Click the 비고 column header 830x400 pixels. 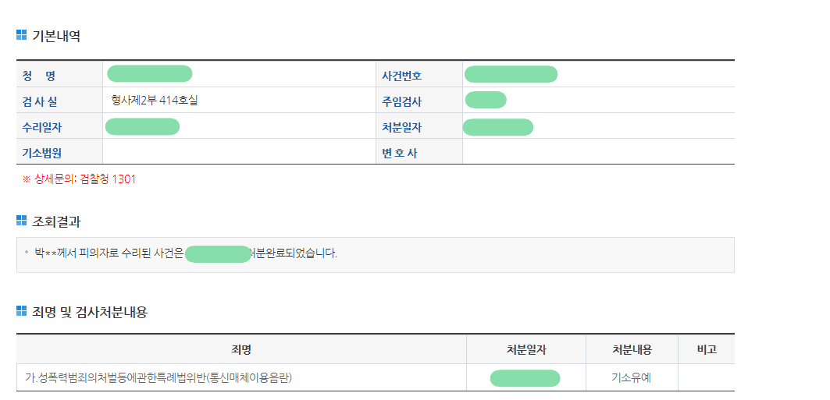(706, 349)
